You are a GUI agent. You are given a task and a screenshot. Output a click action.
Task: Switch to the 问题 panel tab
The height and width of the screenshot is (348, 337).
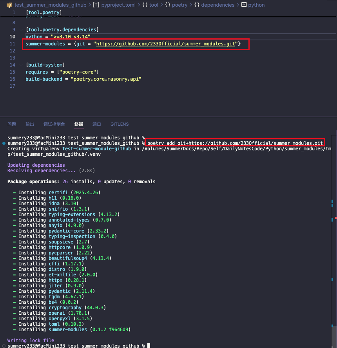(x=12, y=124)
